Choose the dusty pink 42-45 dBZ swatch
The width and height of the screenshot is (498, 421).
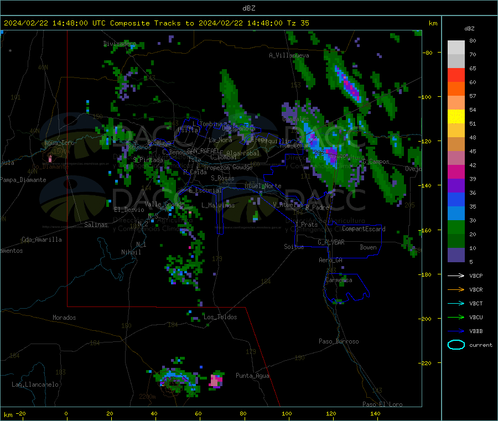click(x=456, y=158)
